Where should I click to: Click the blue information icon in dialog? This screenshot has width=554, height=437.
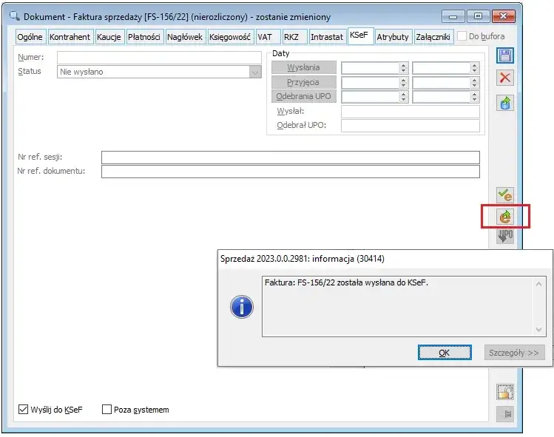[242, 307]
